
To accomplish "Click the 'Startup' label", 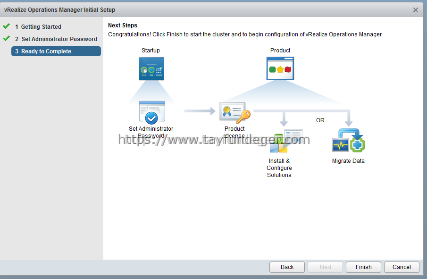I will click(151, 51).
